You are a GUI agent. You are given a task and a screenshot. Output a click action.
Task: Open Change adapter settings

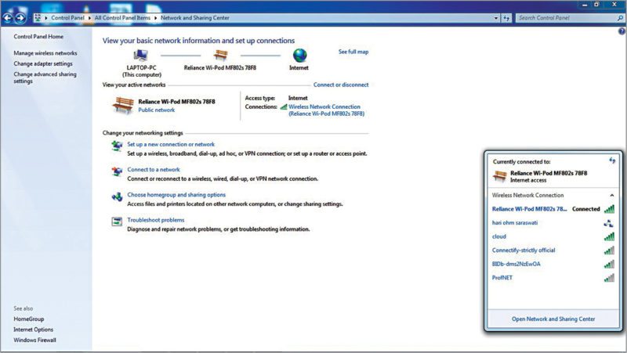coord(43,63)
